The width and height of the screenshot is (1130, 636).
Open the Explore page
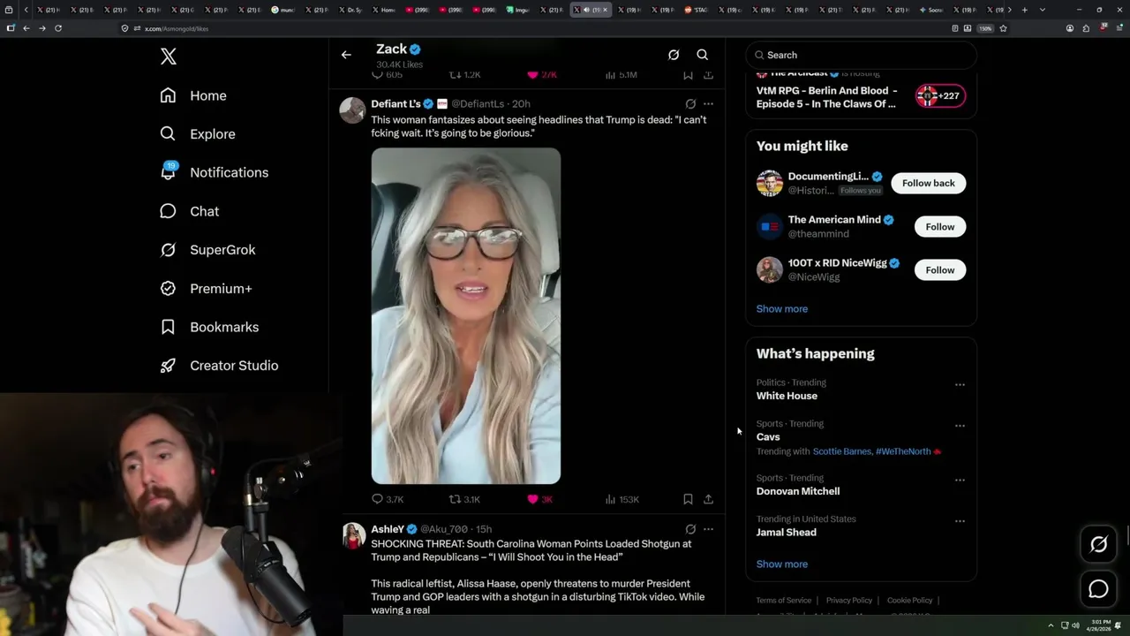pyautogui.click(x=198, y=134)
